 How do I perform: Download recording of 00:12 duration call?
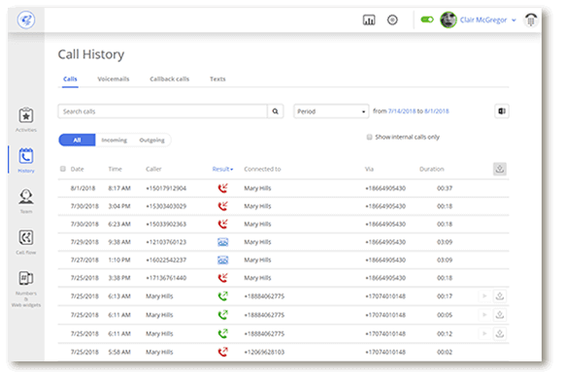[500, 333]
